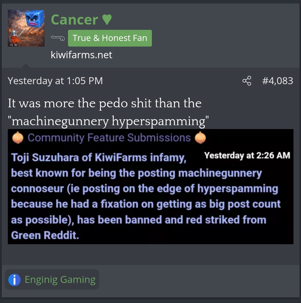Click the green heart next to Cancer

coord(107,20)
